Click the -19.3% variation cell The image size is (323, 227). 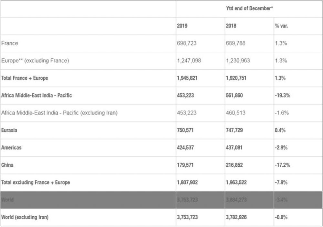[x=283, y=96]
